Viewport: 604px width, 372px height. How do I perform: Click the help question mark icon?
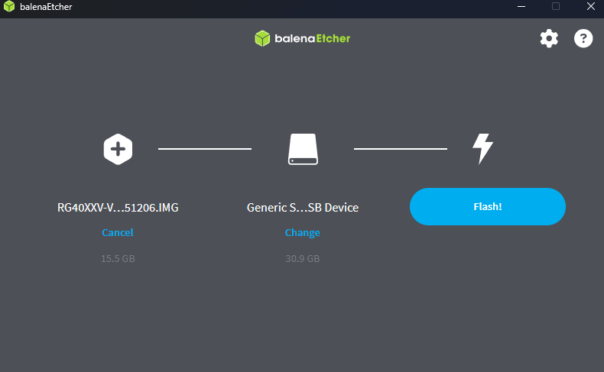click(x=583, y=39)
